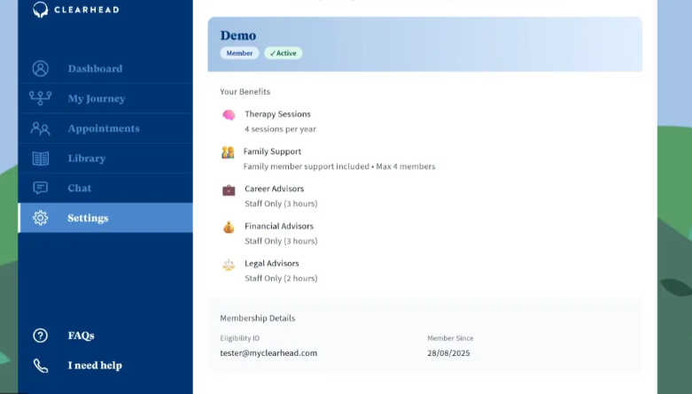Select the Settings menu item
This screenshot has height=394, width=692.
(x=105, y=218)
